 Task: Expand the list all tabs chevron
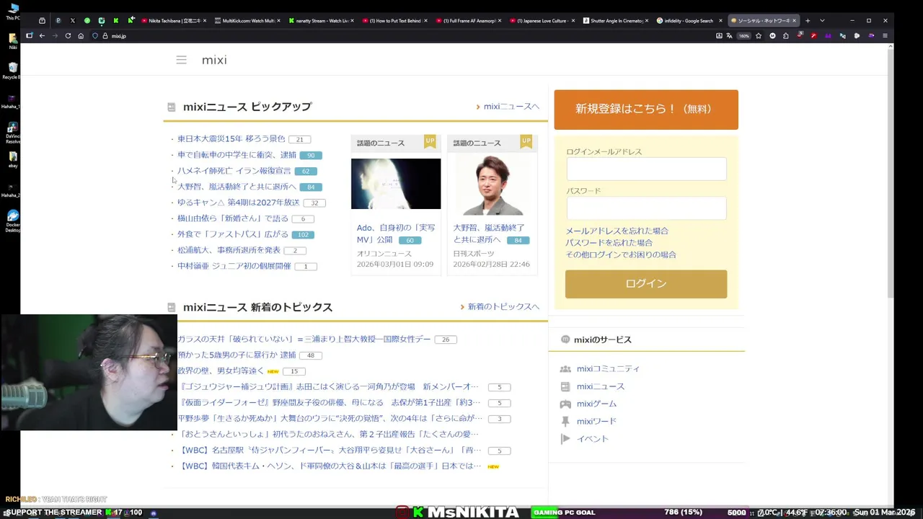822,20
